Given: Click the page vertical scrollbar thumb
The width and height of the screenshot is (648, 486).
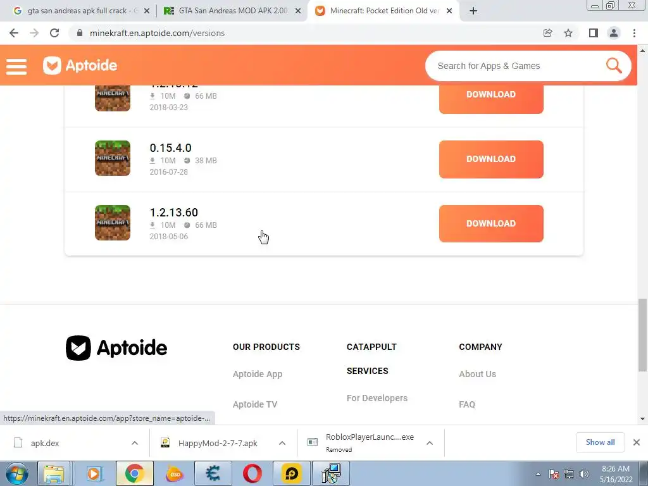Looking at the screenshot, I should tap(643, 335).
